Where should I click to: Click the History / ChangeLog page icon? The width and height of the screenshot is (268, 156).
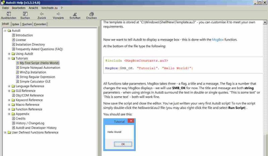(x=13, y=123)
